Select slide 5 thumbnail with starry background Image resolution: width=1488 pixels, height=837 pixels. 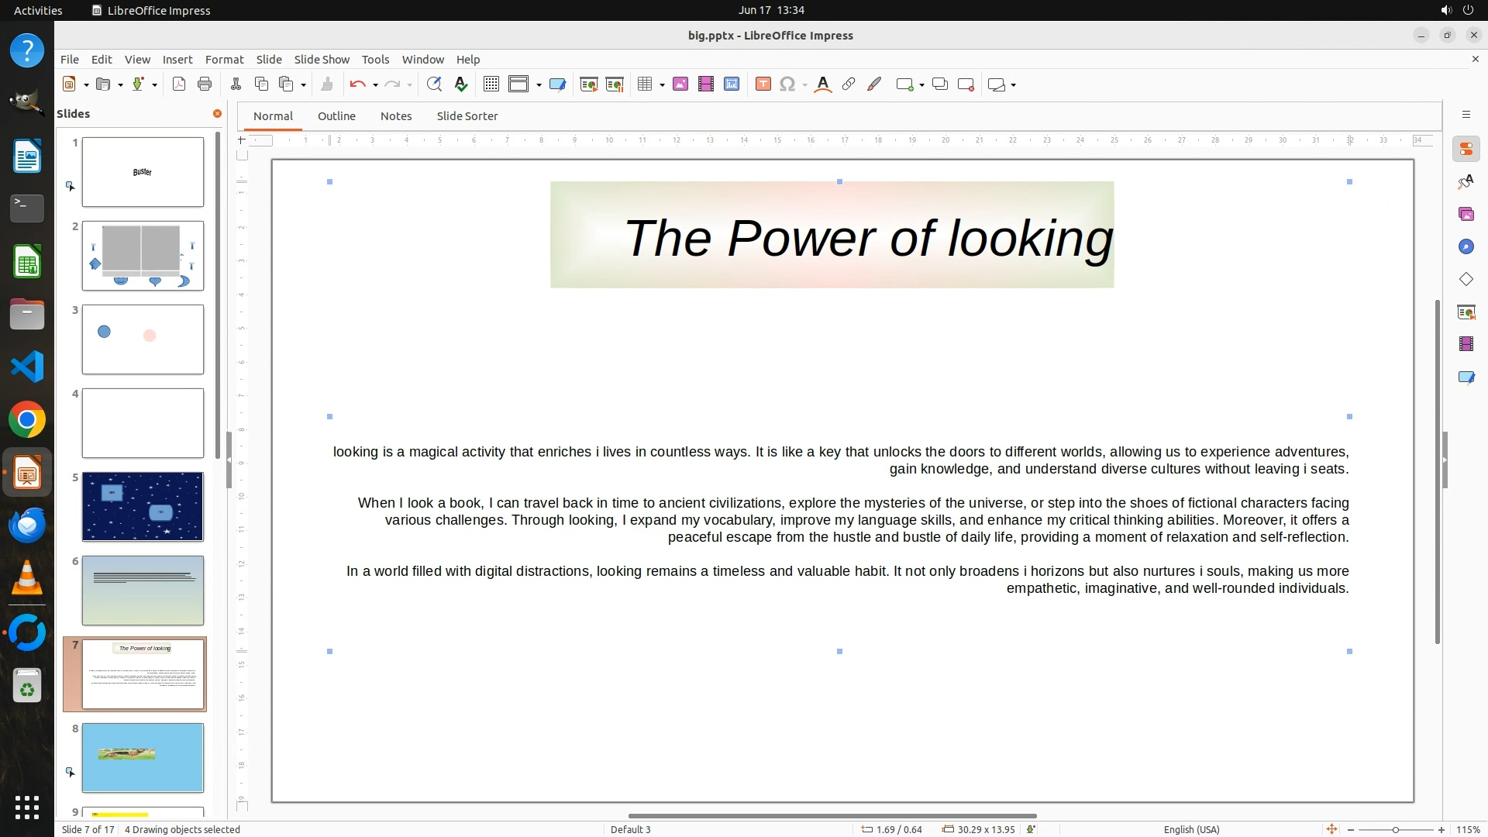pyautogui.click(x=143, y=507)
